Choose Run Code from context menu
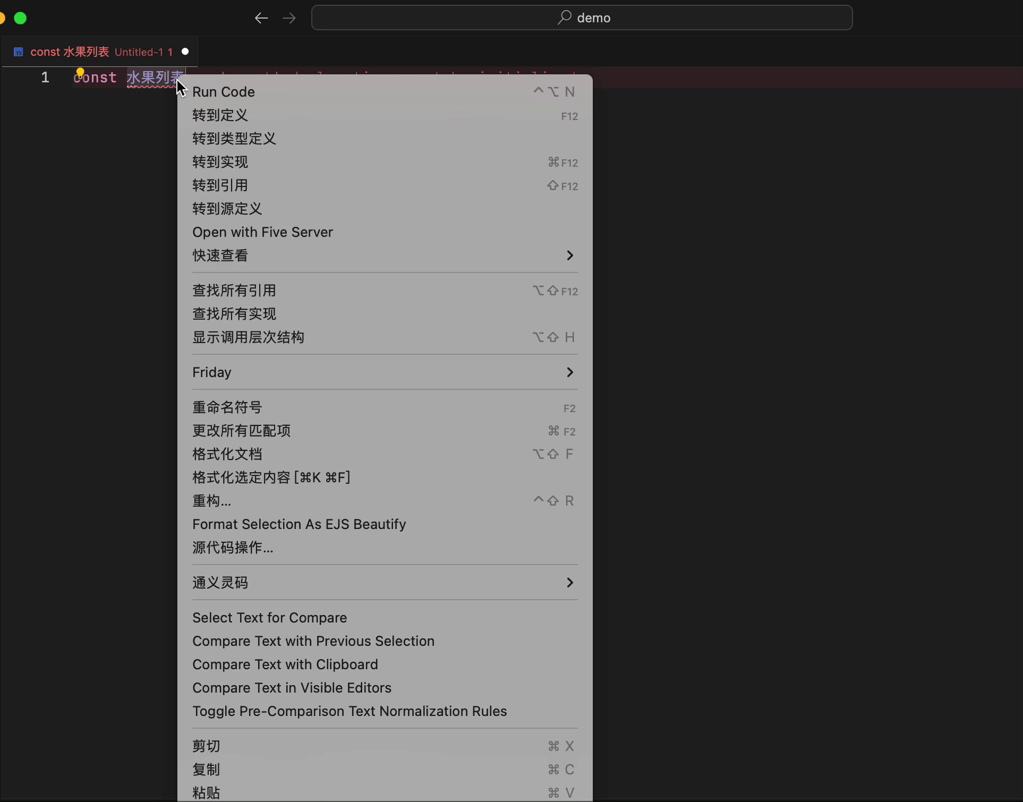Image resolution: width=1023 pixels, height=802 pixels. tap(224, 92)
